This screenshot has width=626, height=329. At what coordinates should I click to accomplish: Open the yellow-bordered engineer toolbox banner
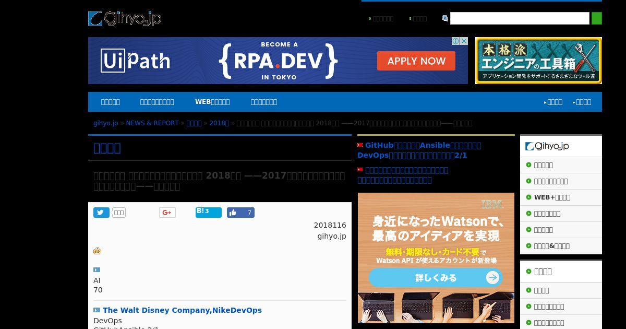click(x=538, y=61)
